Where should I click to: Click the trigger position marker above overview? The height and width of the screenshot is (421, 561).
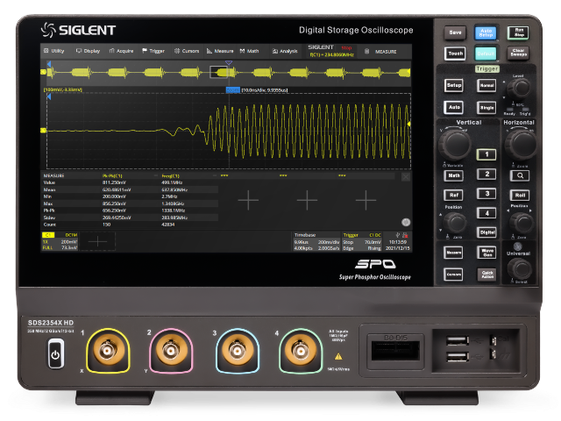coord(229,63)
